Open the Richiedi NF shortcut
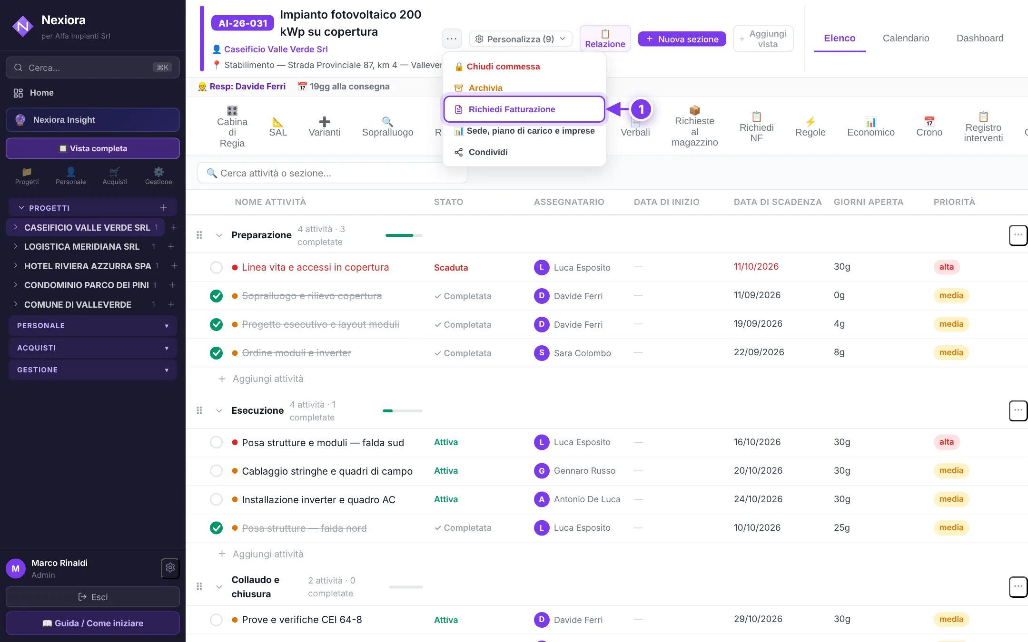The image size is (1028, 642). click(756, 126)
